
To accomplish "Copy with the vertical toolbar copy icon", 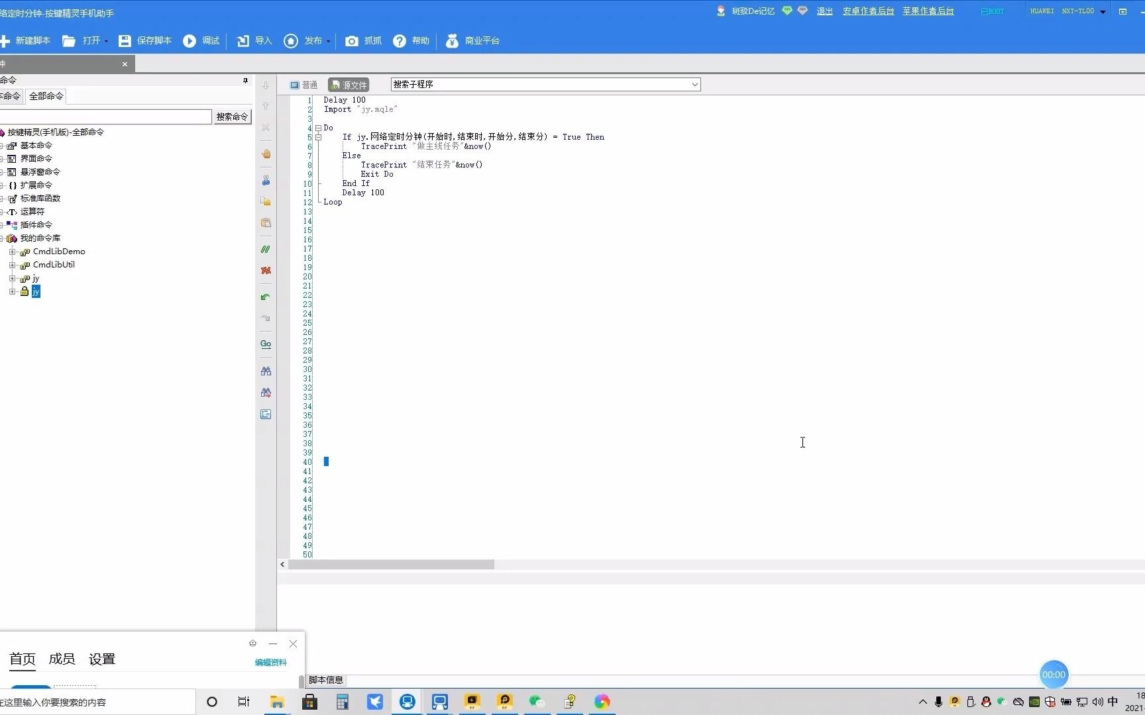I will pos(266,201).
